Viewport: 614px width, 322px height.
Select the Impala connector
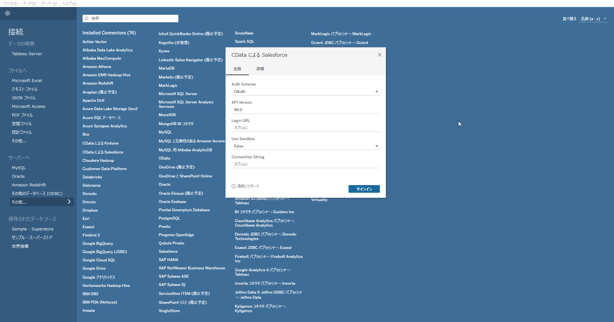click(89, 311)
